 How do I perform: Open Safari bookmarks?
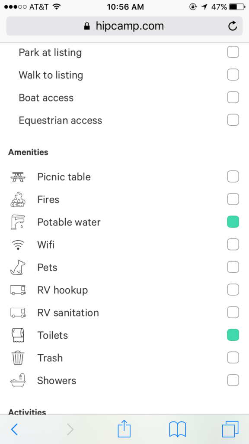[178, 429]
